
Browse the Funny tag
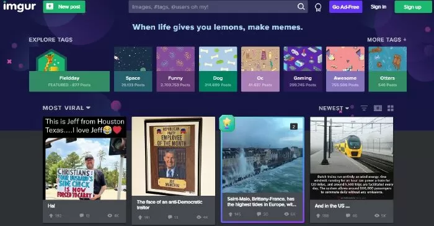click(175, 69)
